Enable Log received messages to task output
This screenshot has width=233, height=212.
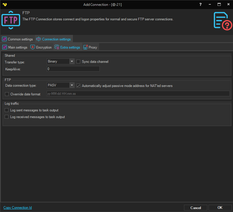pos(7,117)
